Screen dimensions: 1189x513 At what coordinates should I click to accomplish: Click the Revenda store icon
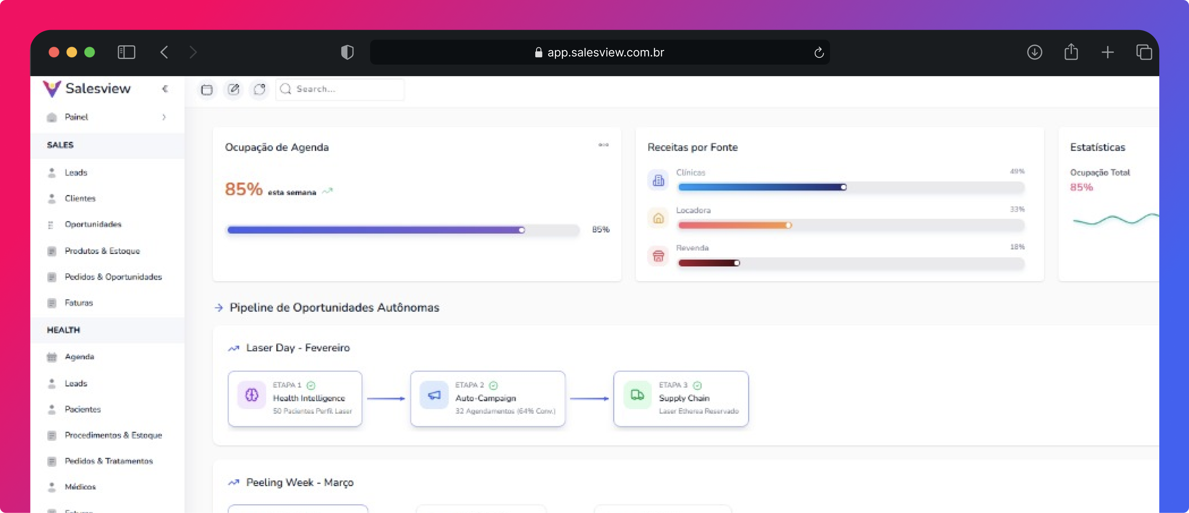tap(658, 255)
